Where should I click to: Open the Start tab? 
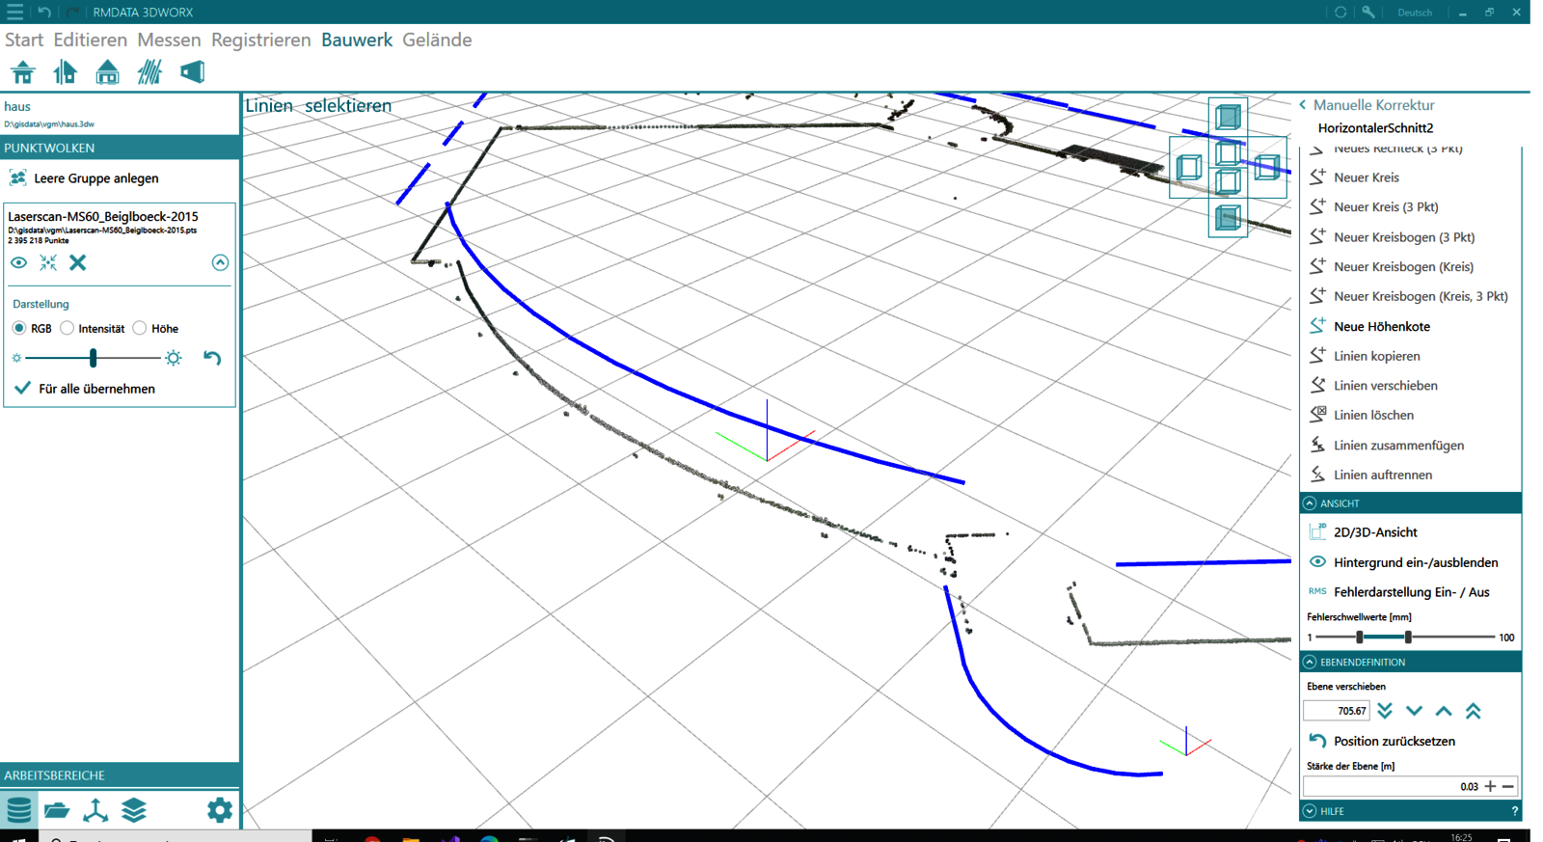point(24,40)
